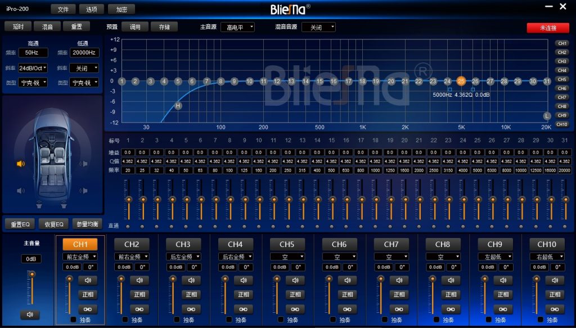This screenshot has height=328, width=576.
Task: Click the 主音量 master volume slider
Action: pos(32,287)
